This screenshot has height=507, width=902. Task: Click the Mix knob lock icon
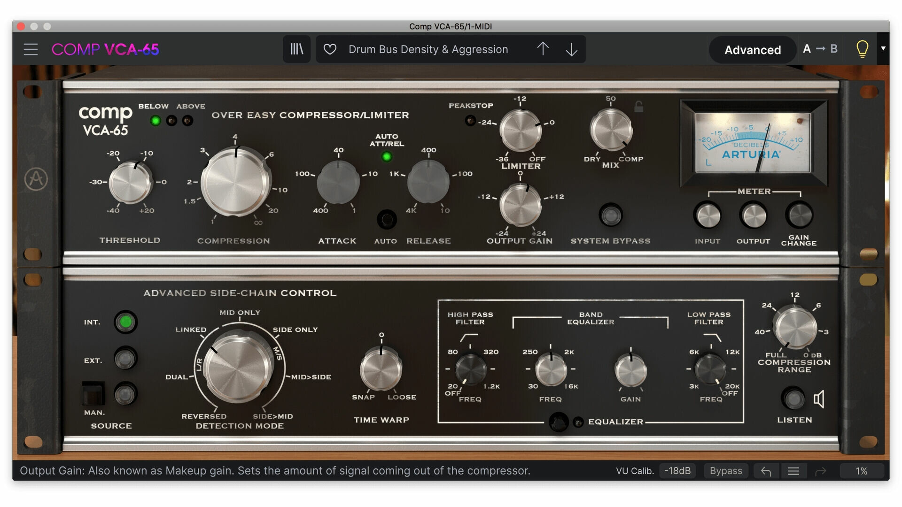[x=638, y=107]
